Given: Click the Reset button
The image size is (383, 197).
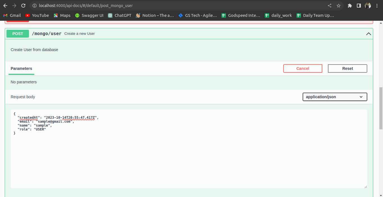Looking at the screenshot, I should (348, 68).
